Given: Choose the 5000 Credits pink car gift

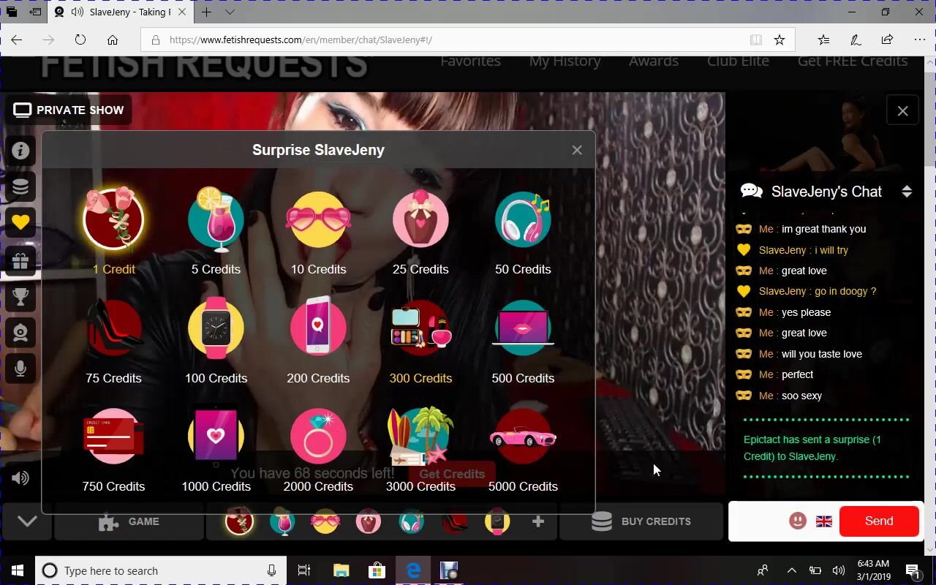Looking at the screenshot, I should [x=522, y=437].
